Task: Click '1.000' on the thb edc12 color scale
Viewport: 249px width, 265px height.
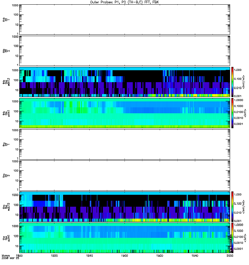Action: point(238,70)
